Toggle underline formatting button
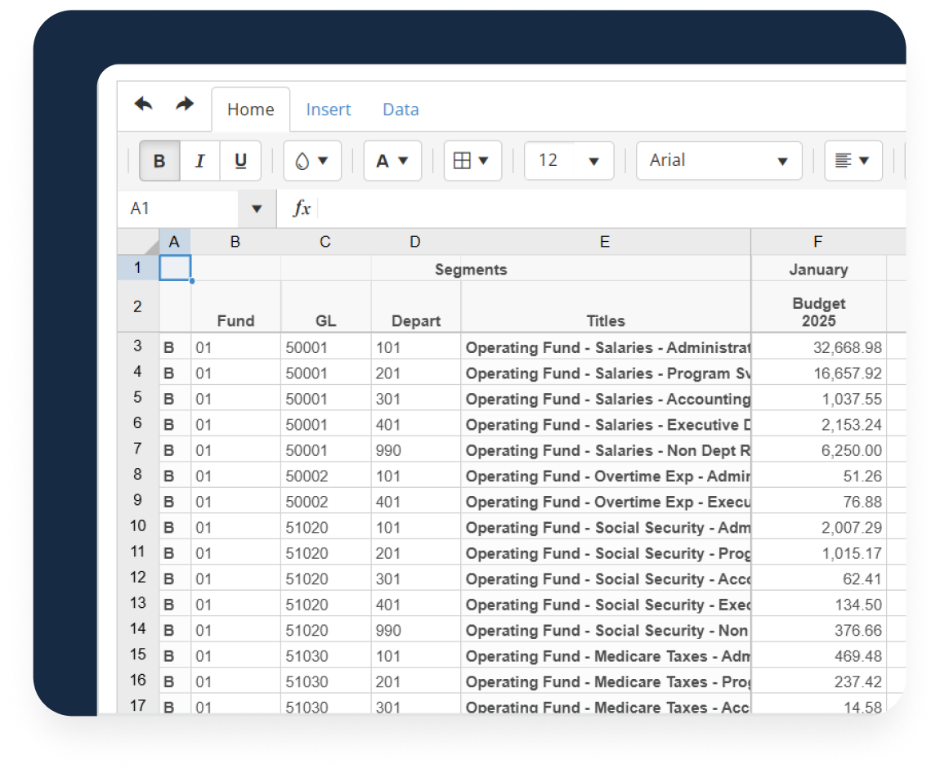 click(240, 161)
